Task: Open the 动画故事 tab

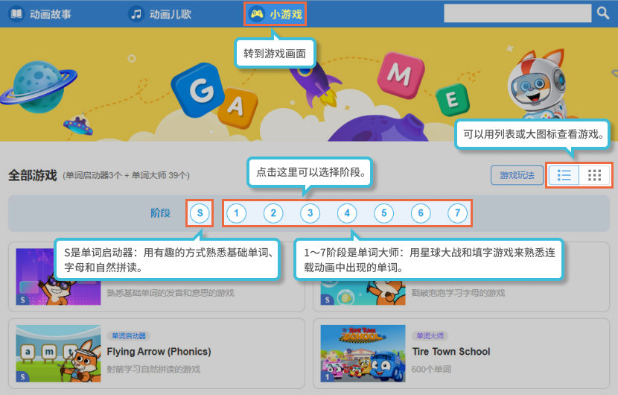Action: pos(41,13)
